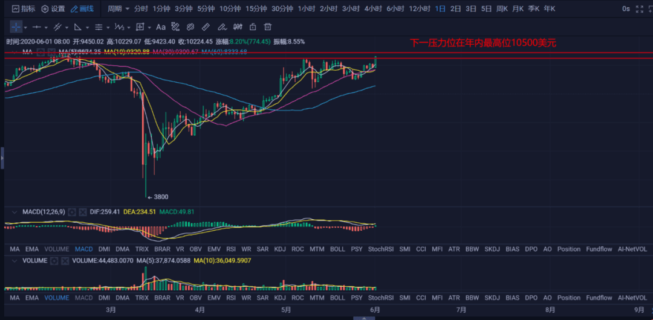Expand Fibonacci lines tool dropdown arrow
The width and height of the screenshot is (653, 320).
(x=108, y=27)
